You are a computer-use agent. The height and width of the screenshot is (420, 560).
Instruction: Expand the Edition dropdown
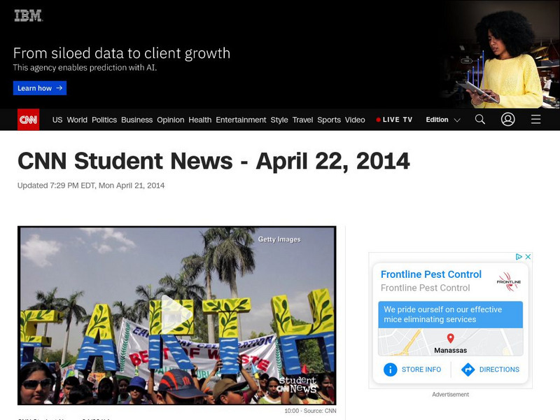443,120
